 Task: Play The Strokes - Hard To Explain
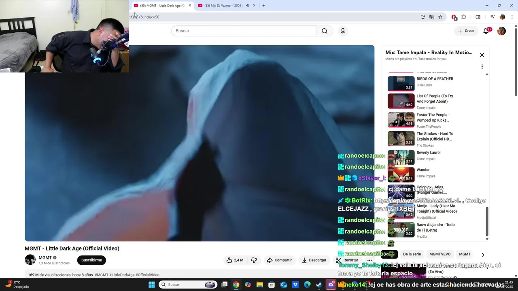[x=435, y=139]
